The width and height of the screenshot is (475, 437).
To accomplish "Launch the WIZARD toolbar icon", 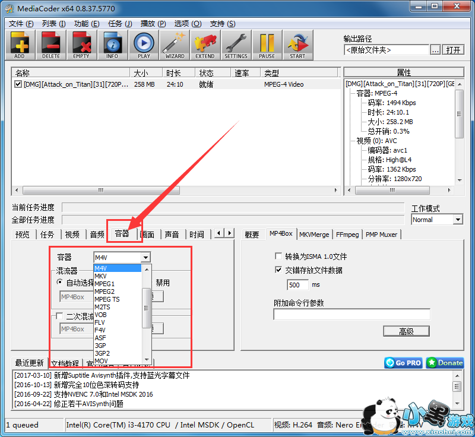I will point(175,45).
